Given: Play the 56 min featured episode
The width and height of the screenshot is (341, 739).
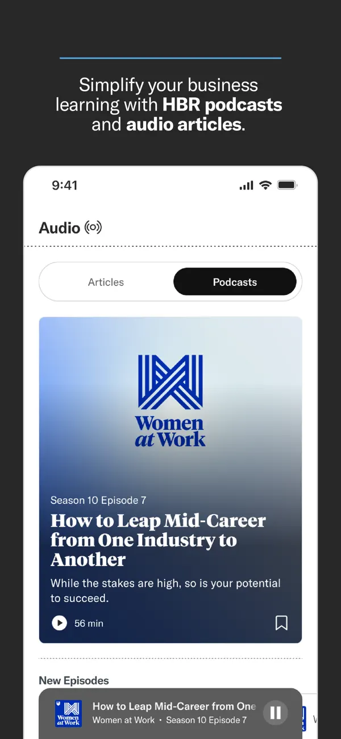Looking at the screenshot, I should tap(59, 623).
